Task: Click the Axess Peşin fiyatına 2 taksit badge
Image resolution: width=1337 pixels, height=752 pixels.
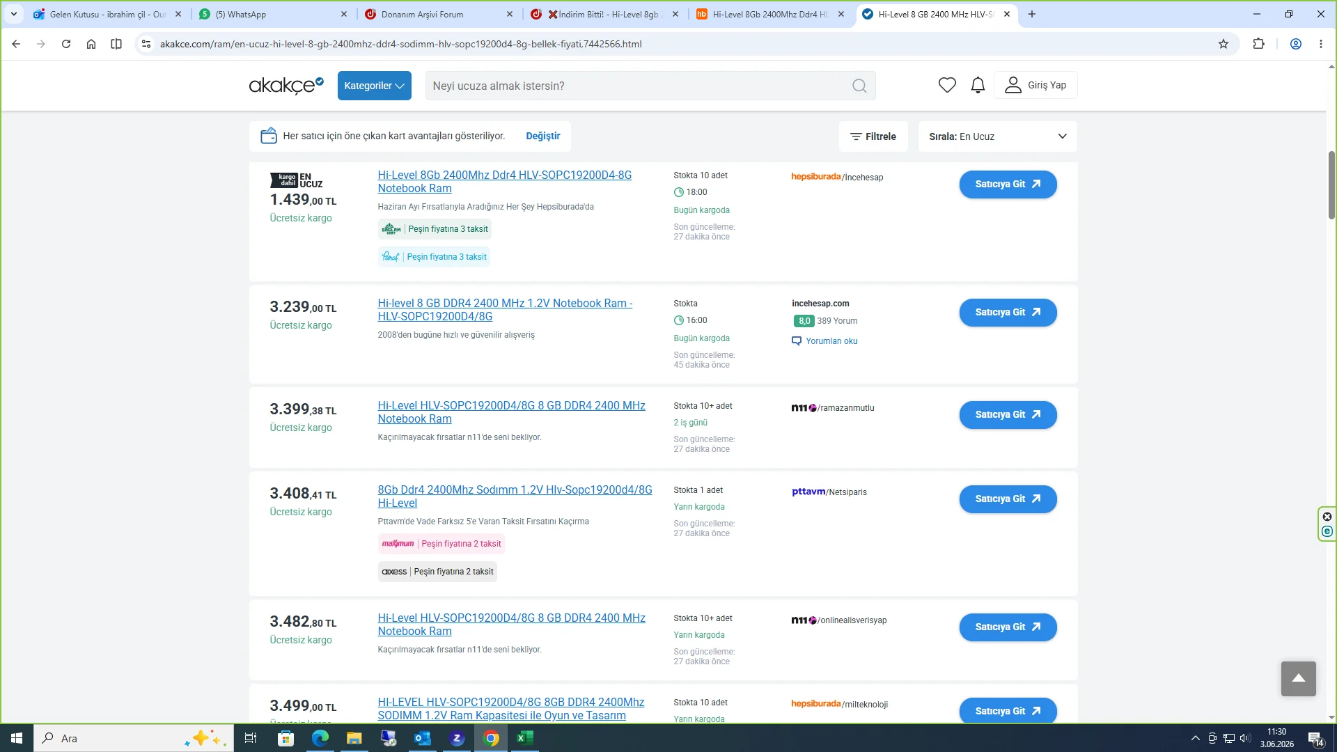Action: pyautogui.click(x=437, y=572)
